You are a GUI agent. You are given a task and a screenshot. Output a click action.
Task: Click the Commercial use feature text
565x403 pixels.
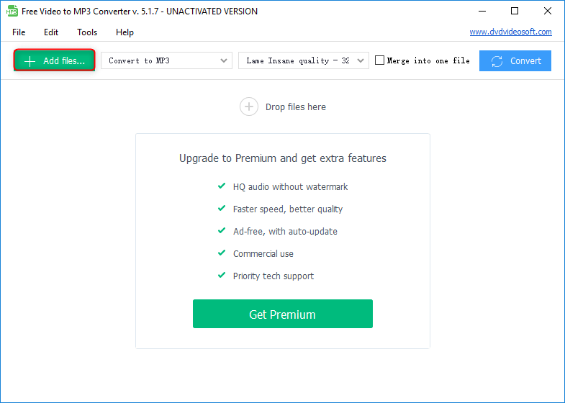point(263,253)
